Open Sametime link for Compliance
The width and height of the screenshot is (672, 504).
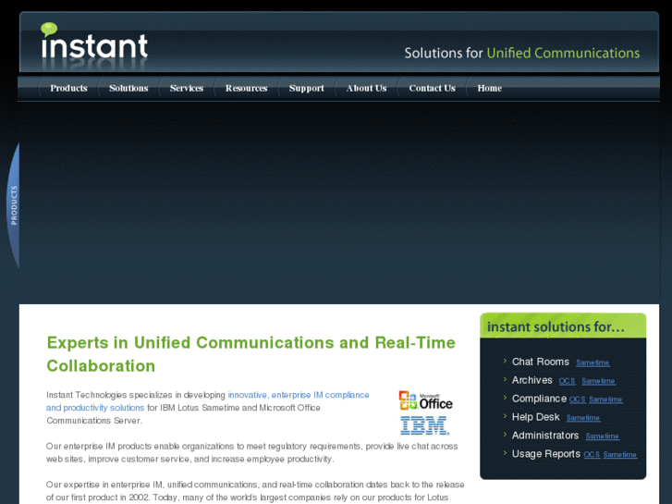(605, 400)
